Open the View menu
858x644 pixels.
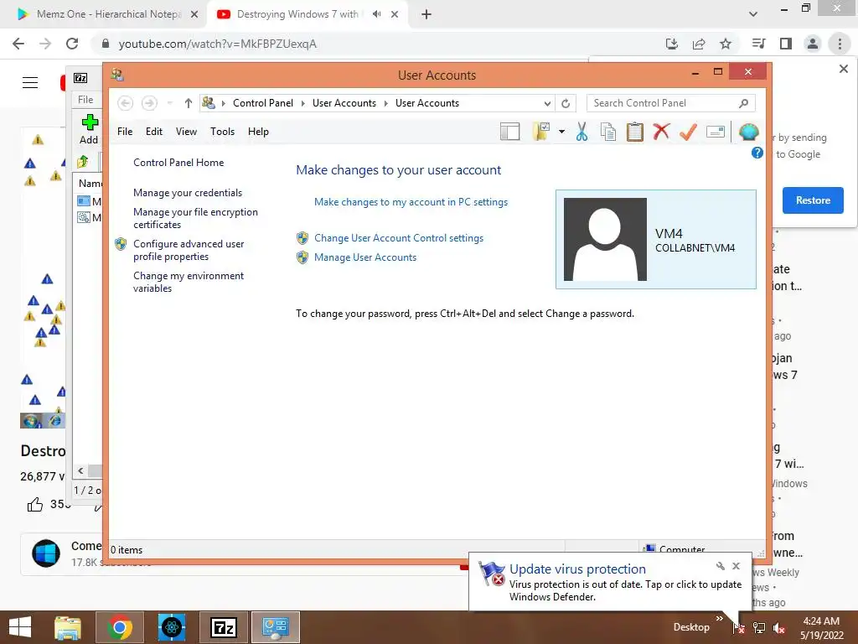pyautogui.click(x=186, y=132)
